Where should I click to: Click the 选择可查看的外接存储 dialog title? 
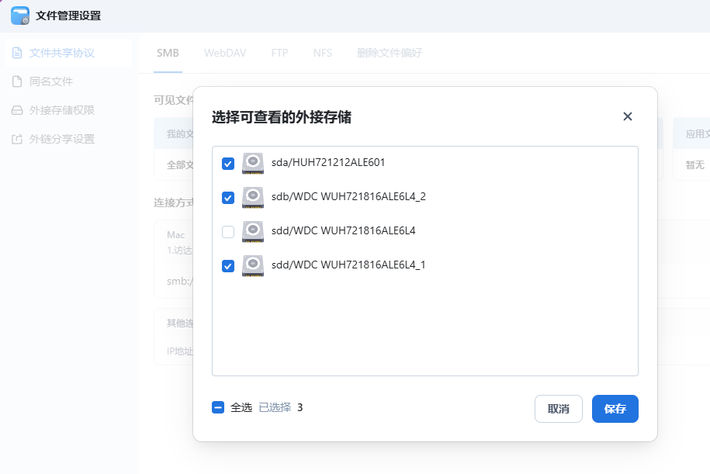click(x=281, y=117)
